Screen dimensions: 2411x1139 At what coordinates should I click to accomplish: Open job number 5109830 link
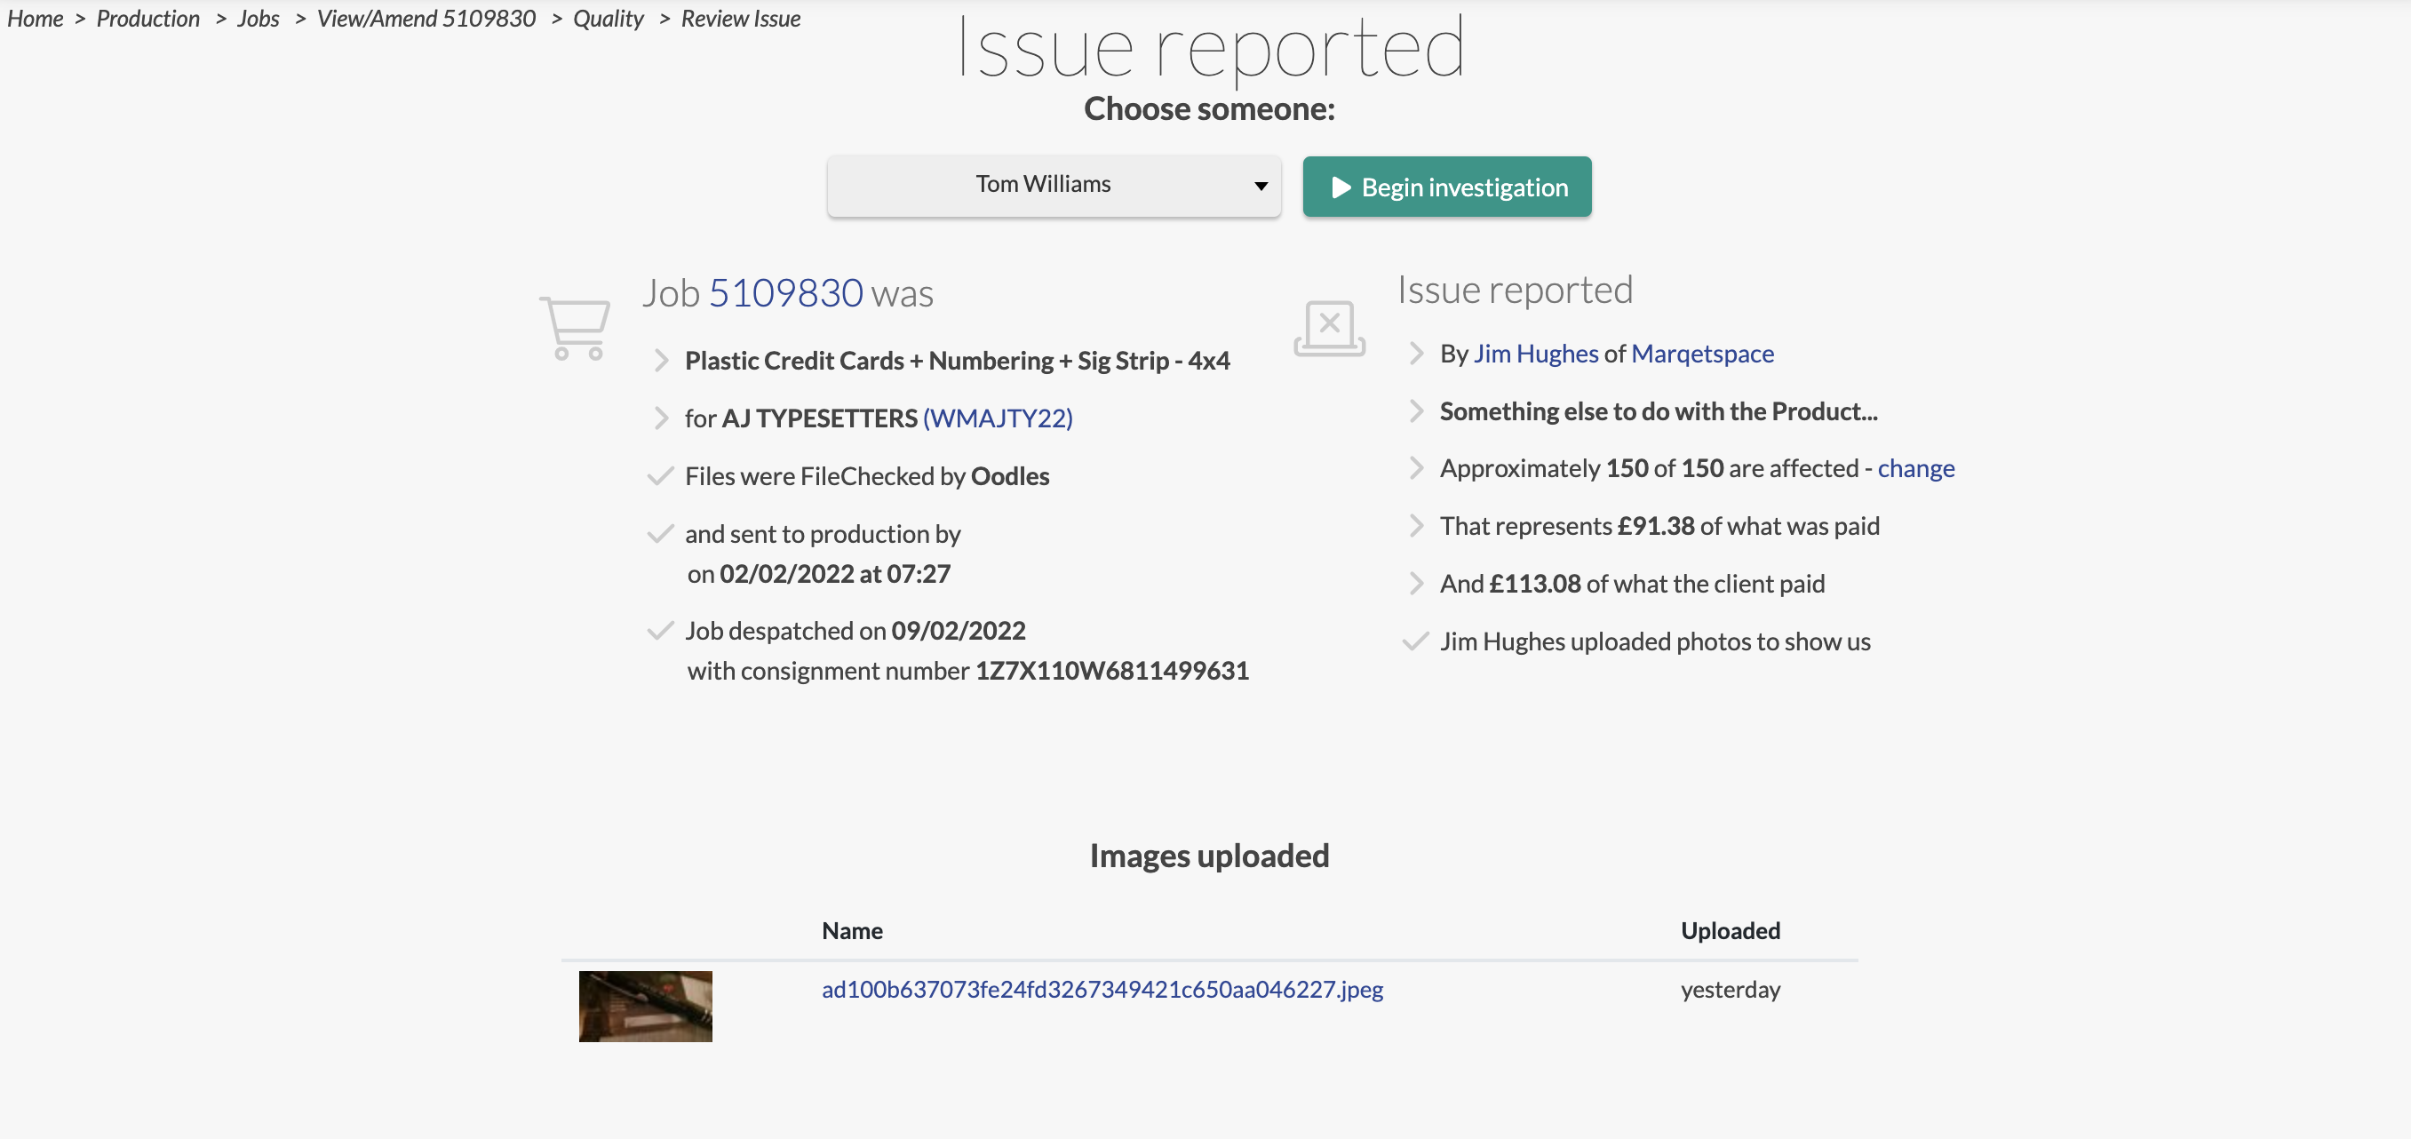785,294
